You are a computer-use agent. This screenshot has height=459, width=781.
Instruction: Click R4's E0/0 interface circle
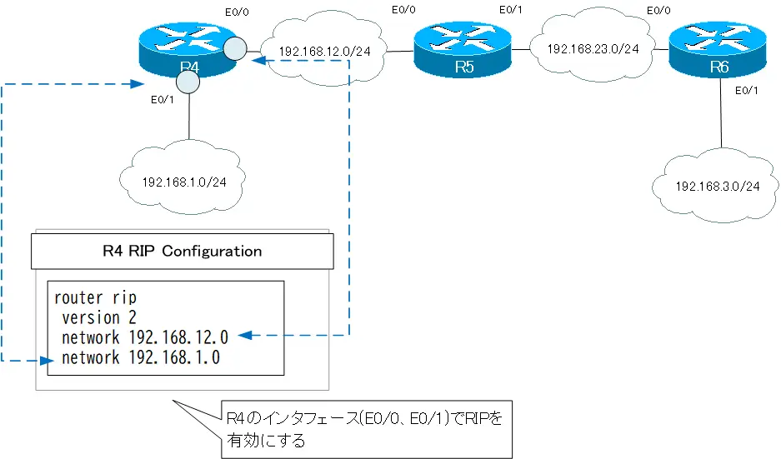(234, 48)
